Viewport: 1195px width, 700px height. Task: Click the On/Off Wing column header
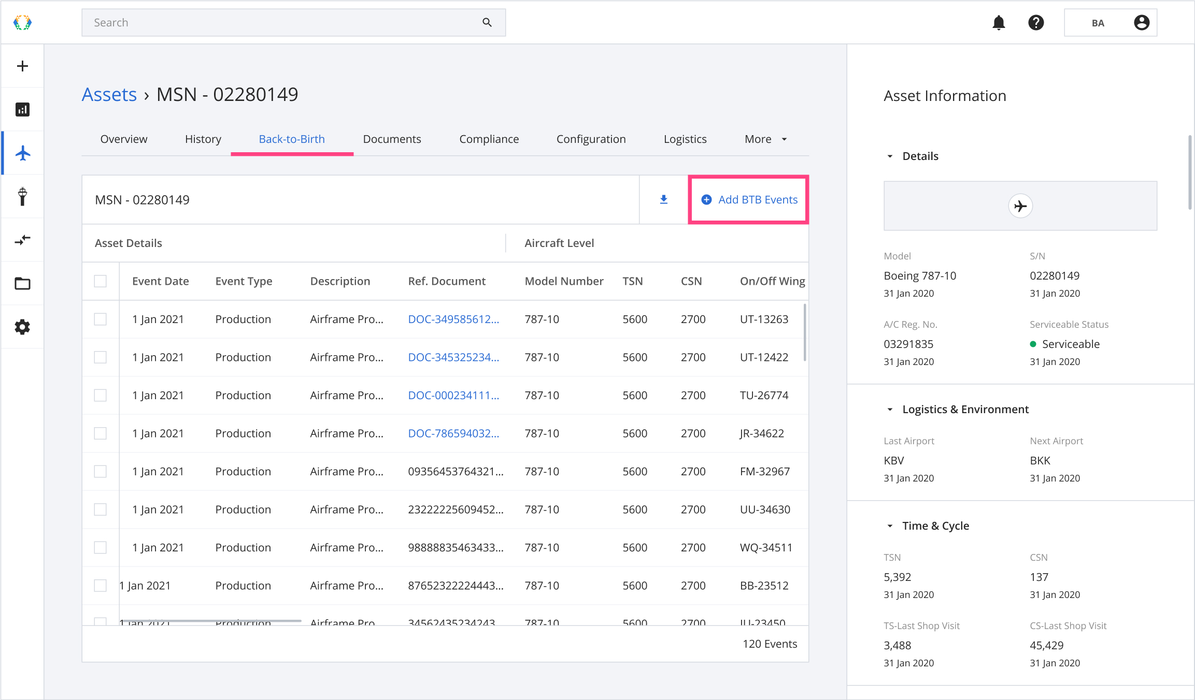tap(773, 282)
